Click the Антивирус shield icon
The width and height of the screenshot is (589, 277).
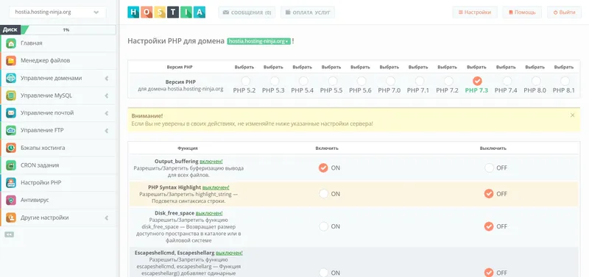11,200
